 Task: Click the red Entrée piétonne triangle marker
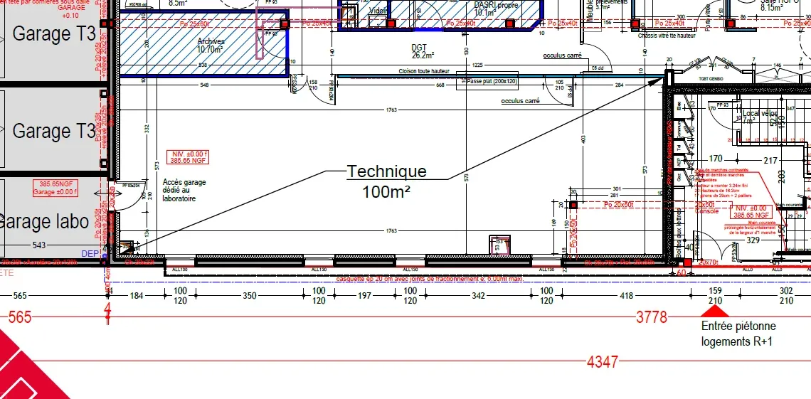click(x=714, y=311)
